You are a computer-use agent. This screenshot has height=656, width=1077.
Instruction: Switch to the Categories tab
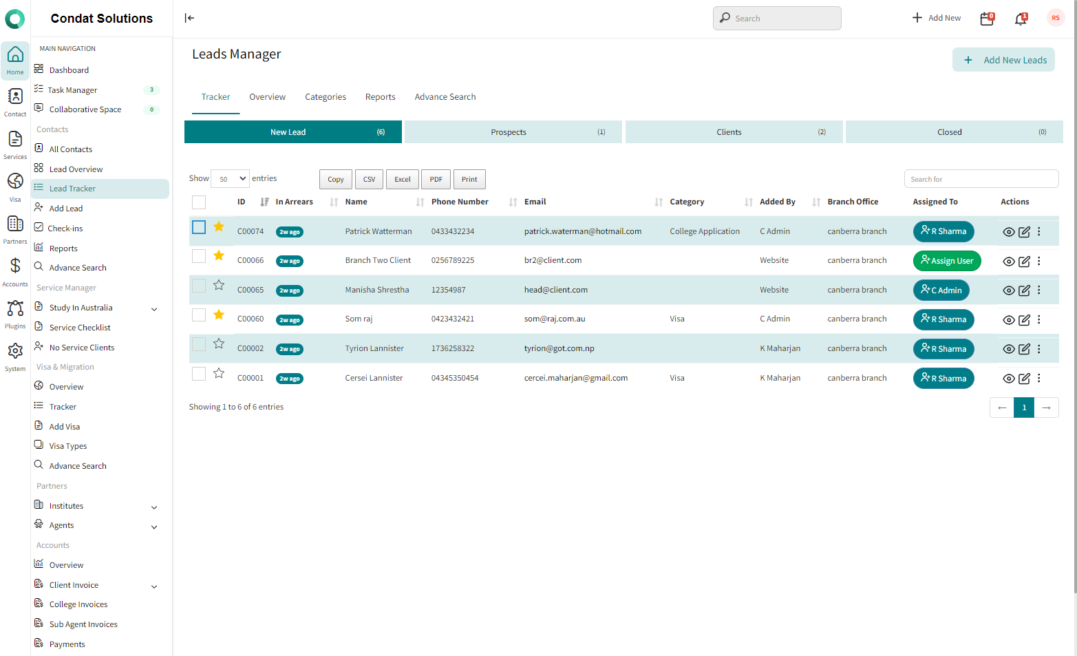[326, 97]
